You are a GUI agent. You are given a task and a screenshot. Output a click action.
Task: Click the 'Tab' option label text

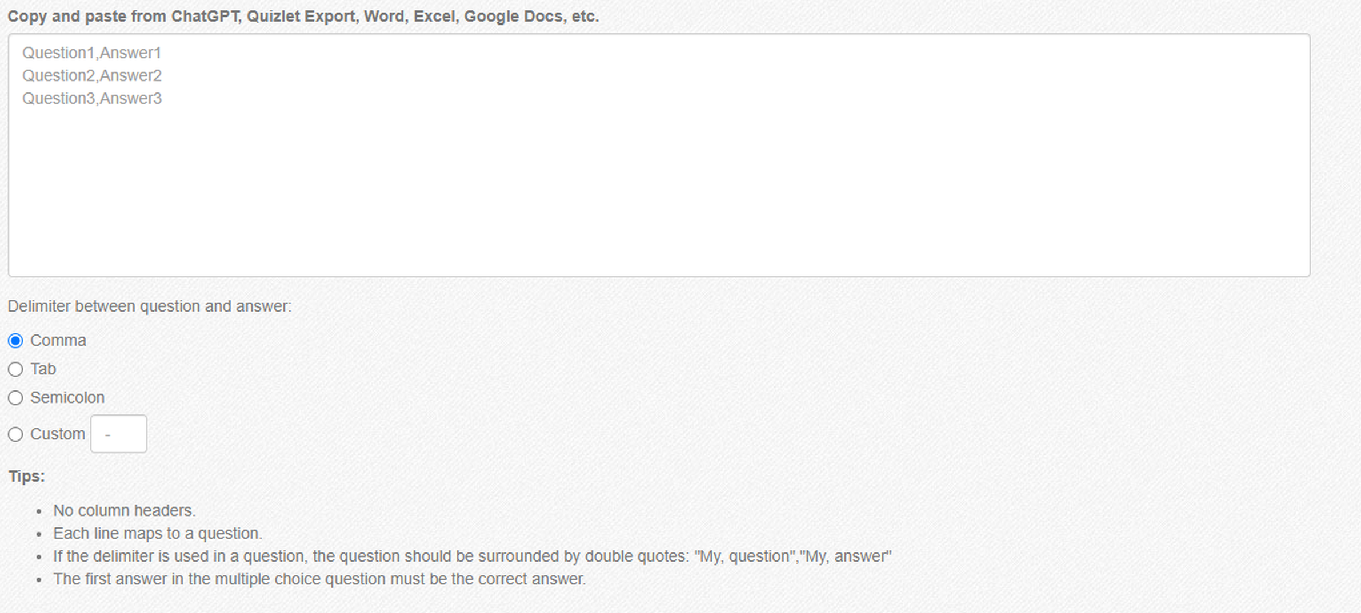pos(43,369)
